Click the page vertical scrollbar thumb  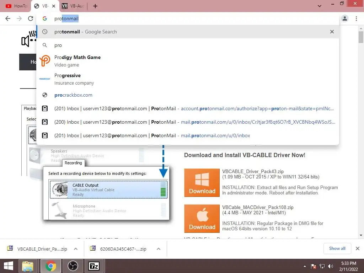pyautogui.click(x=361, y=37)
